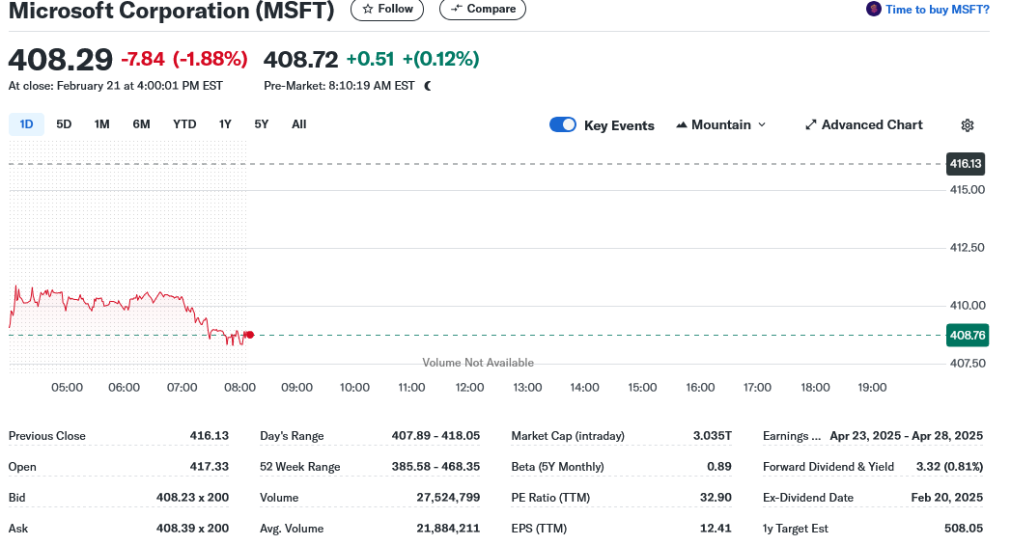Click the Forward Dividend & Yield label

[828, 467]
